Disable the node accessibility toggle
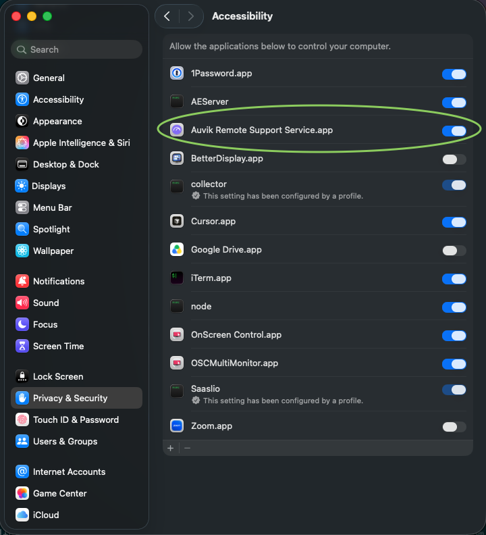Image resolution: width=486 pixels, height=535 pixels. coord(454,307)
